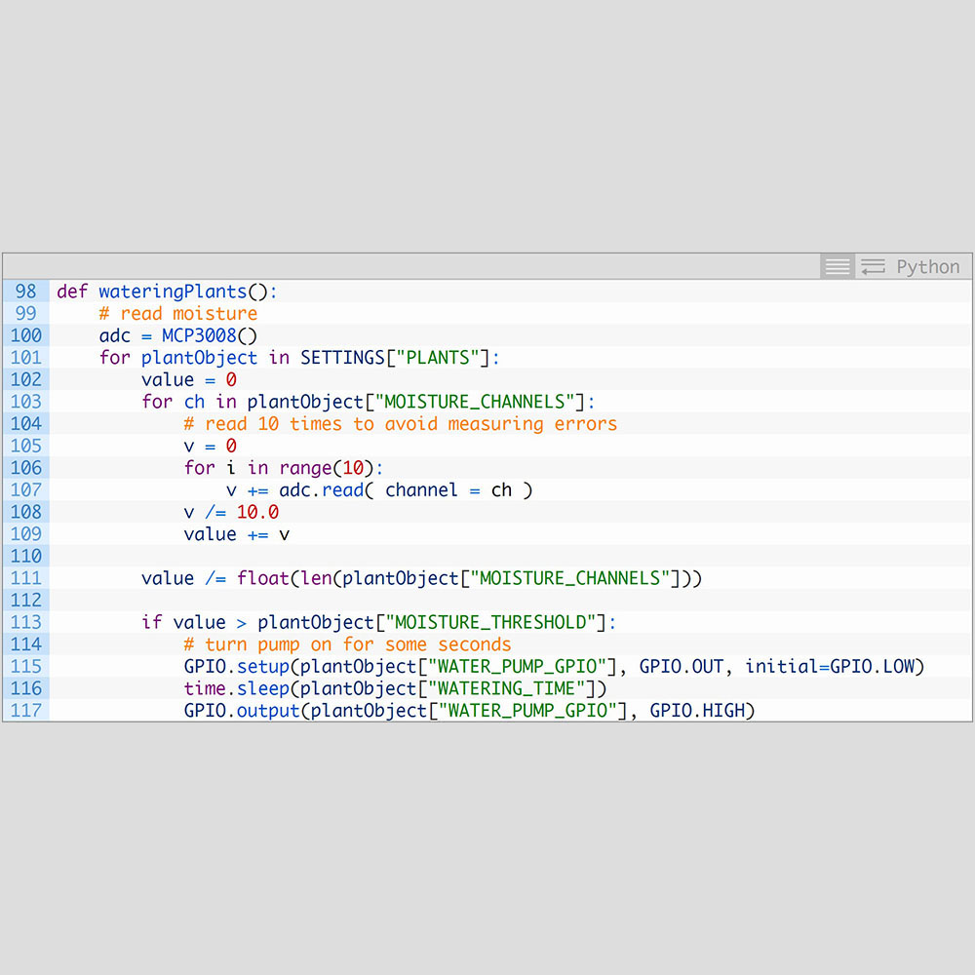Select line number 101 in the gutter
Viewport: 975px width, 975px height.
pos(26,358)
